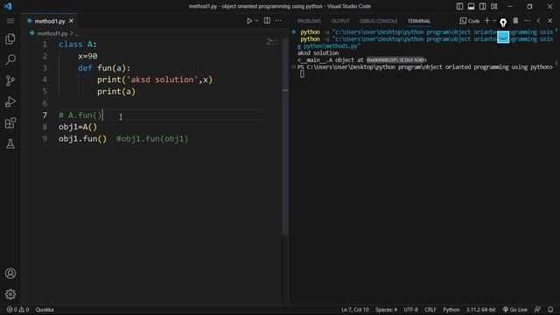Screen dimensions: 560x315
Task: Kill the terminal with trash icon
Action: [x=515, y=21]
